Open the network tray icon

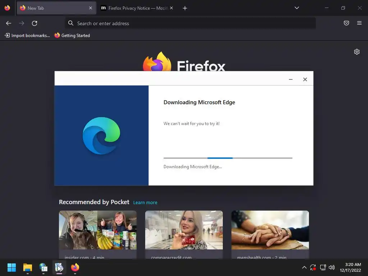pos(323,267)
